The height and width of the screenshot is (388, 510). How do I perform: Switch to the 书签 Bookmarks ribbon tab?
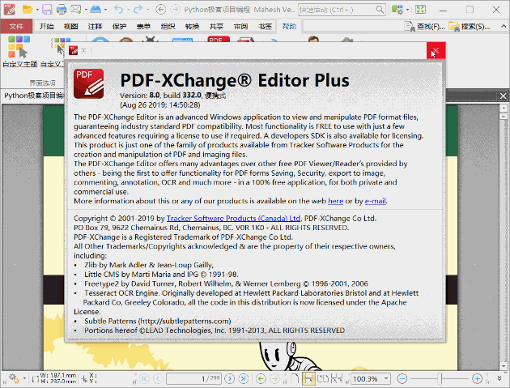point(265,27)
